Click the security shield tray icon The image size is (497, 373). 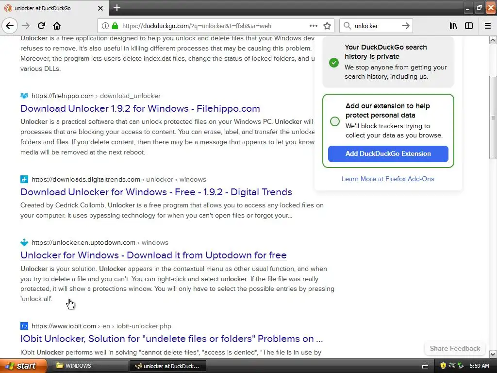tap(443, 366)
